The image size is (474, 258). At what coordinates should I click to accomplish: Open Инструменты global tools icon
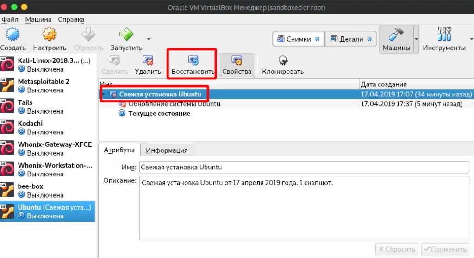coord(444,34)
